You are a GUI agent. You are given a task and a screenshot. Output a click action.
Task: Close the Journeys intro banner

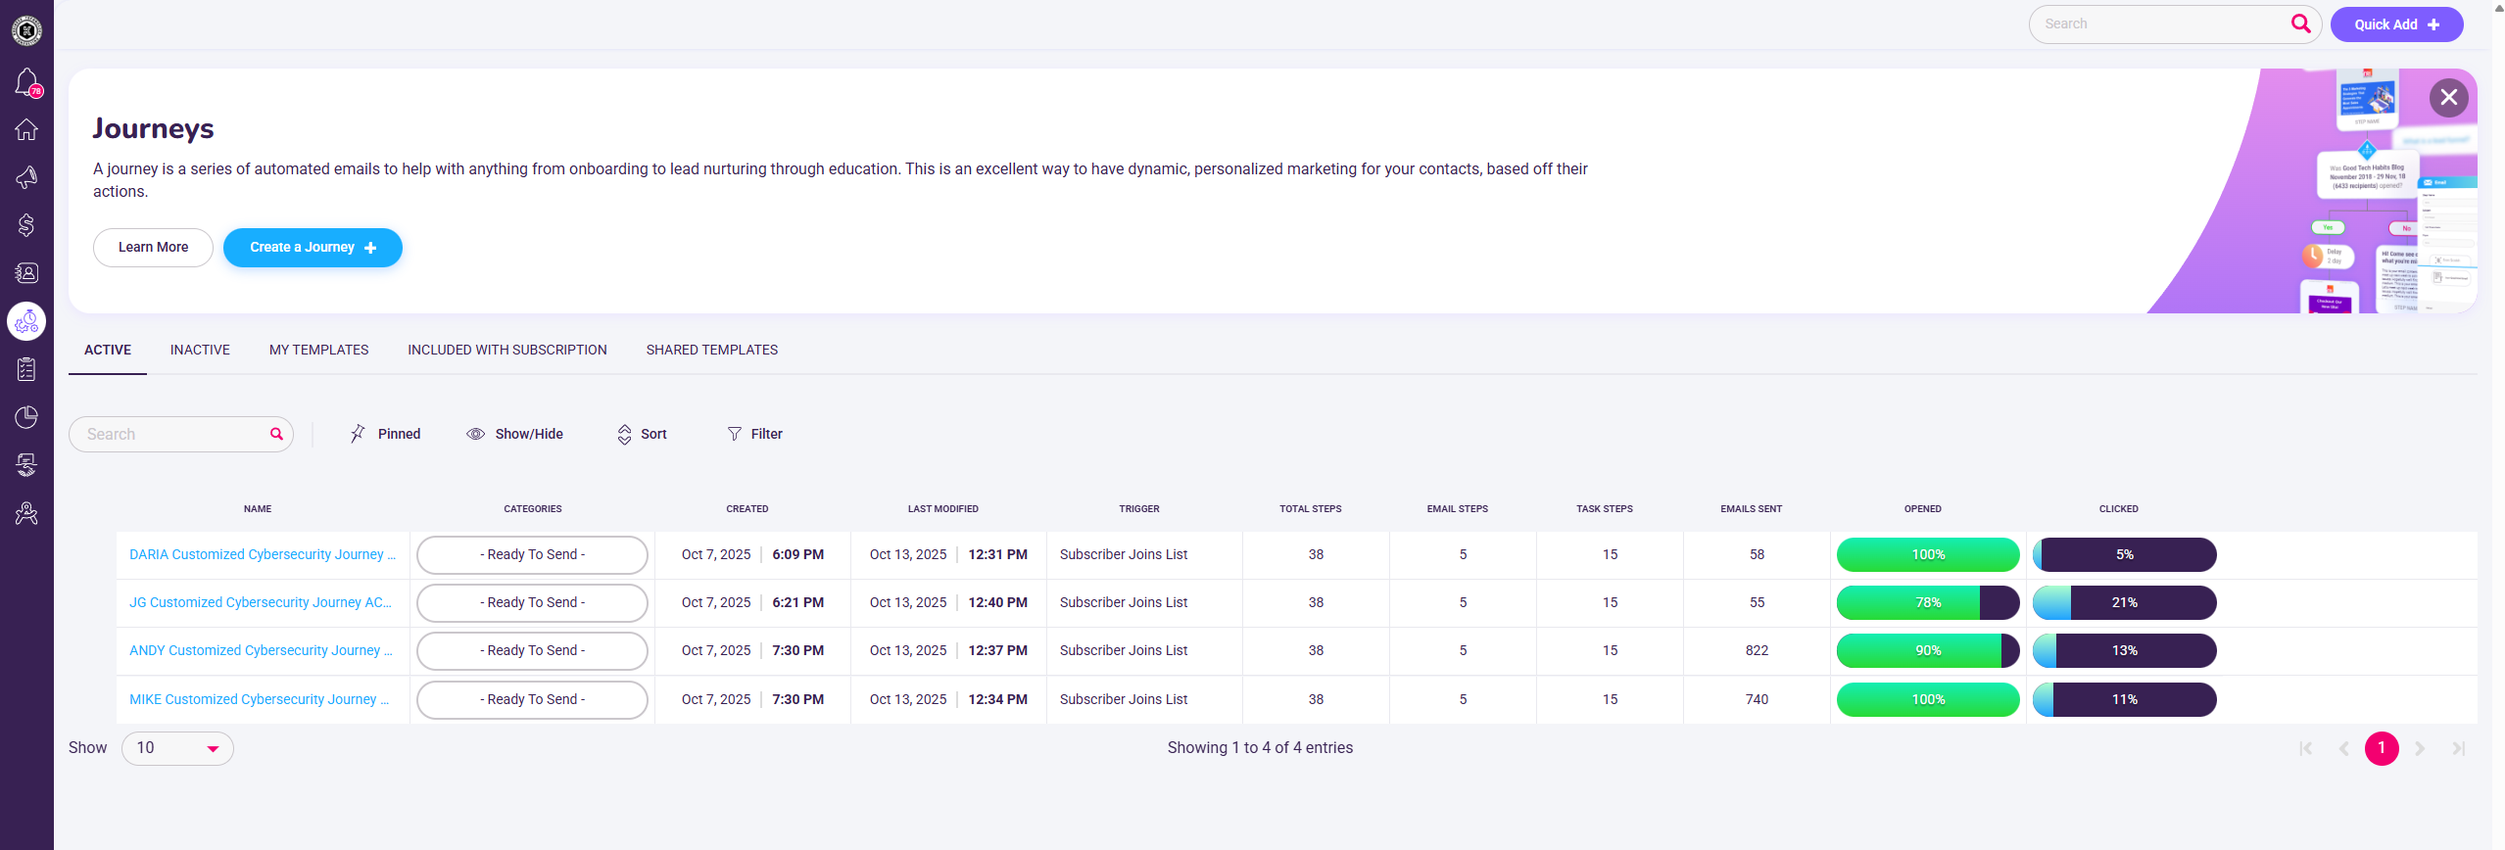point(2448,97)
